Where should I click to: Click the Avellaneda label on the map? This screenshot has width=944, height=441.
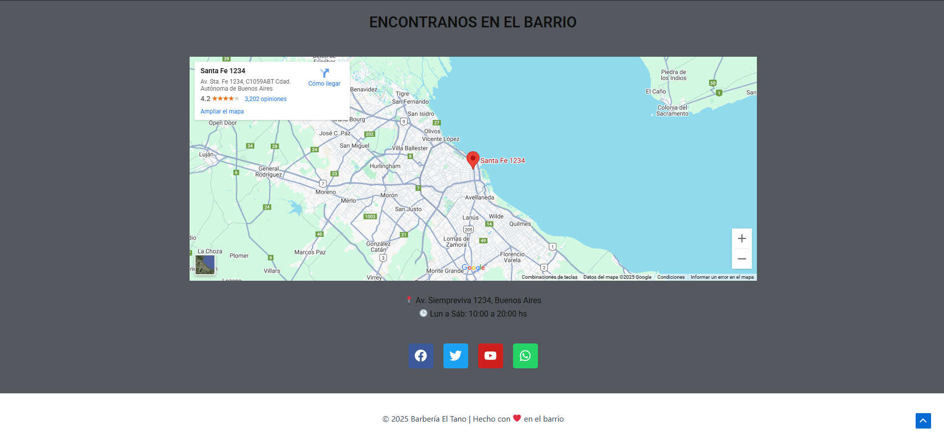[x=480, y=198]
